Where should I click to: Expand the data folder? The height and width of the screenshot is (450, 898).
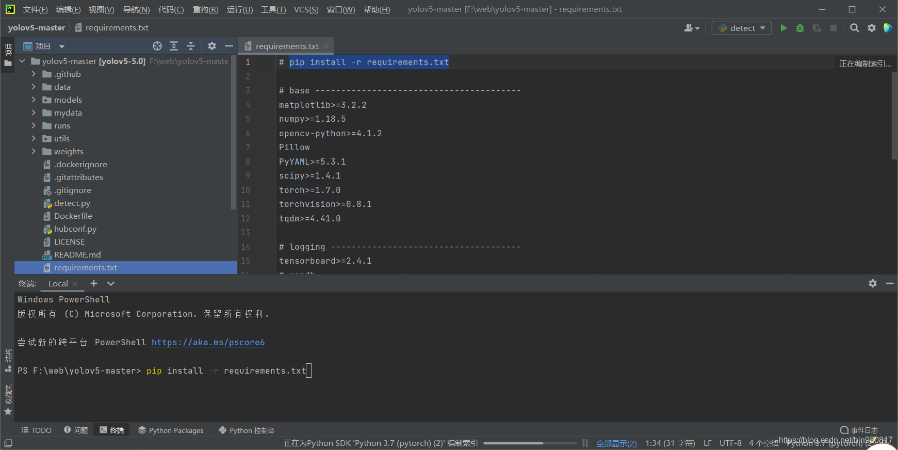coord(34,87)
